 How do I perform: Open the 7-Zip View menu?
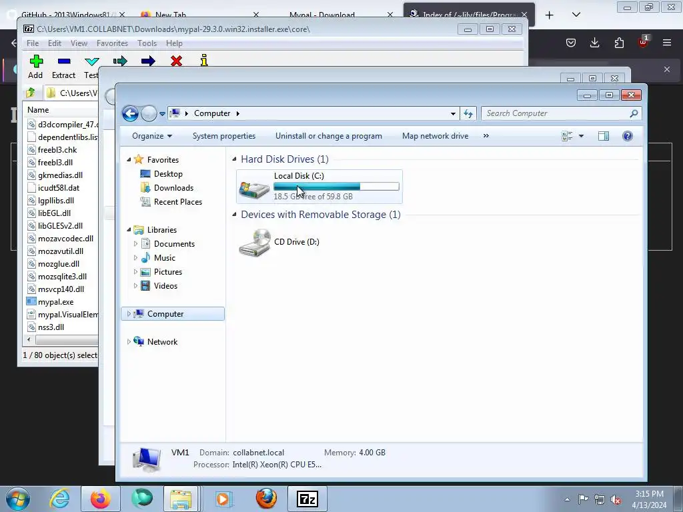[x=79, y=43]
